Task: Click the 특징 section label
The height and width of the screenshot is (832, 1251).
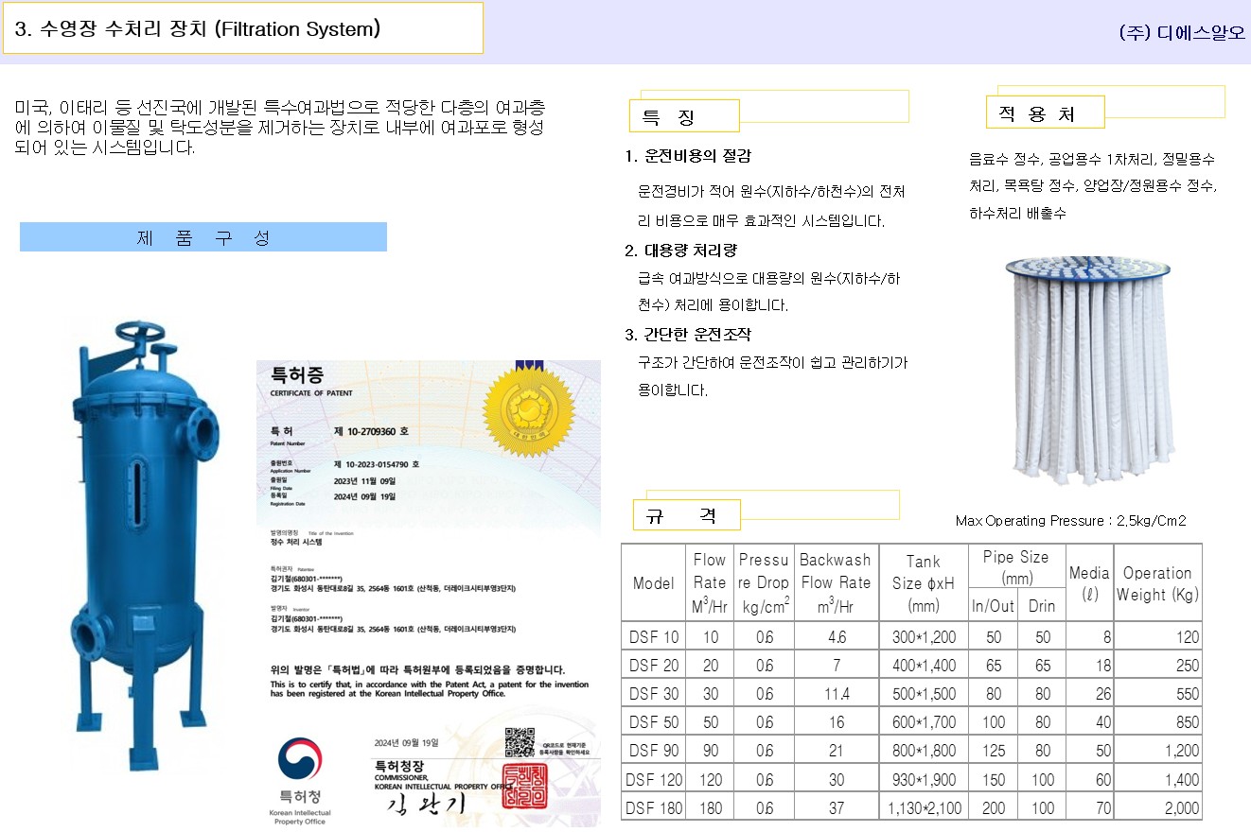Action: (684, 117)
